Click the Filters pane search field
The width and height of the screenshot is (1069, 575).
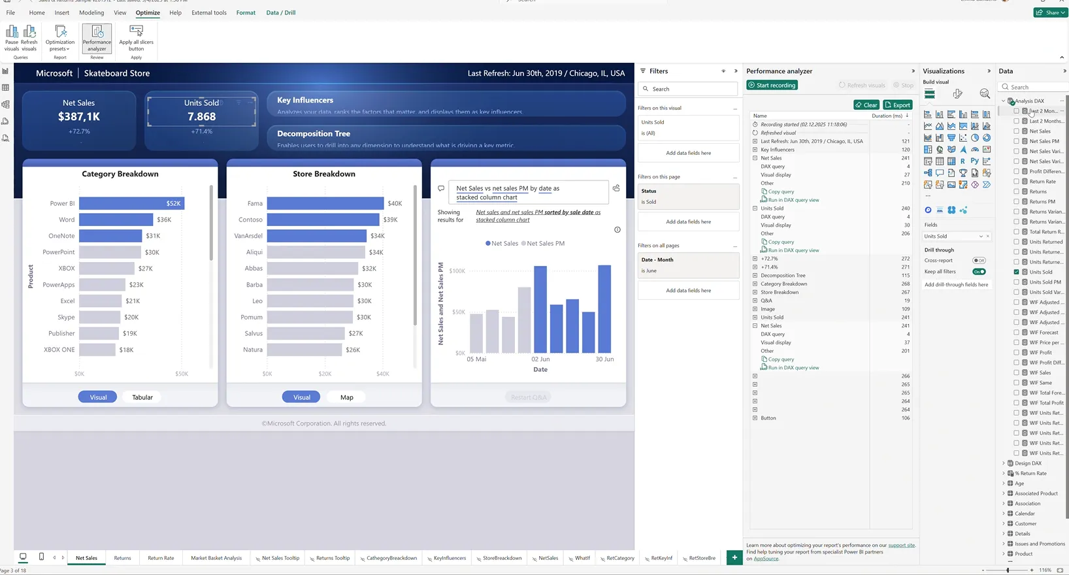pos(689,89)
